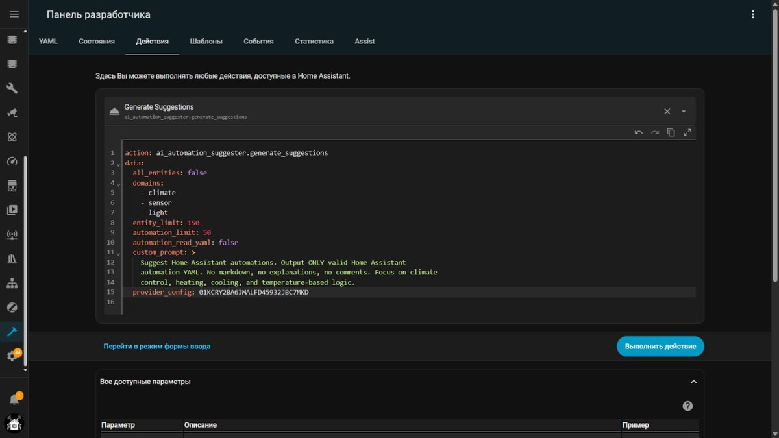The image size is (779, 438).
Task: Collapse the 'custom_prompt:' block fold arrow
Action: tap(118, 254)
